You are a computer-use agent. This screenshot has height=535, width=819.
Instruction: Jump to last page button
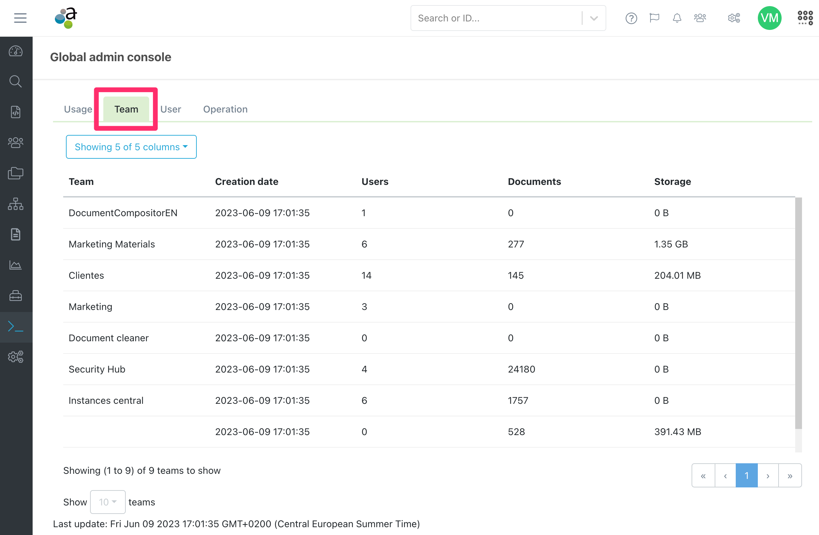tap(790, 476)
